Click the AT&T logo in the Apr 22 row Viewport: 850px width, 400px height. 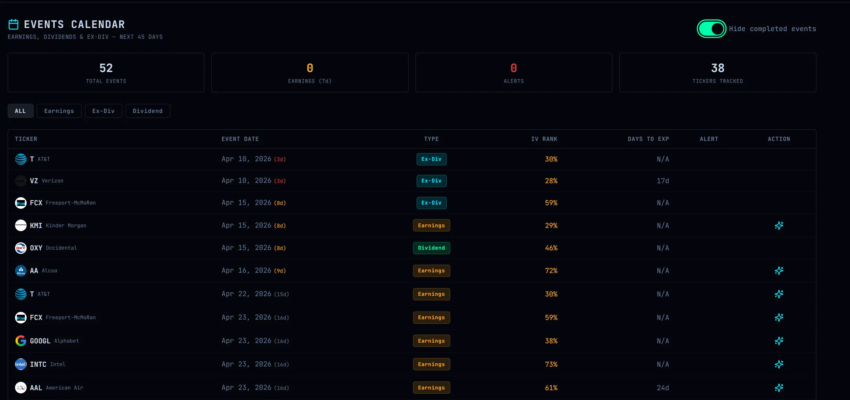coord(21,294)
